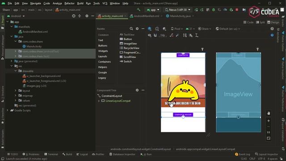Screen dimensions: 286x161
Task: Zoom in with the plus icon
Action: click(x=269, y=121)
